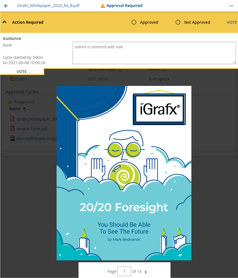This screenshot has width=238, height=278.
Task: Click the Approval Required warning icon
Action: [103, 6]
